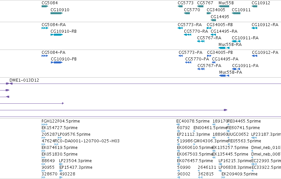This screenshot has width=281, height=179.
Task: Click the EK051830.5prime EST
Action: [43, 158]
